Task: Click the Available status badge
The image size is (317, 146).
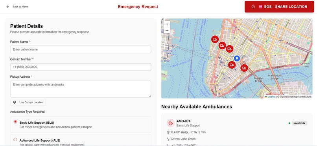Action: [x=299, y=123]
